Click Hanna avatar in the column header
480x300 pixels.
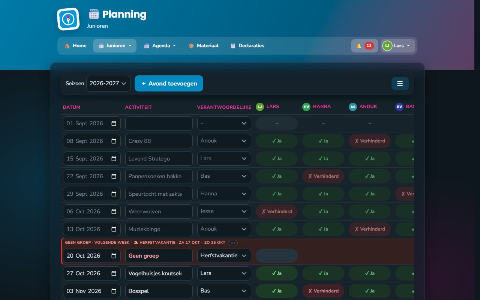coord(306,107)
